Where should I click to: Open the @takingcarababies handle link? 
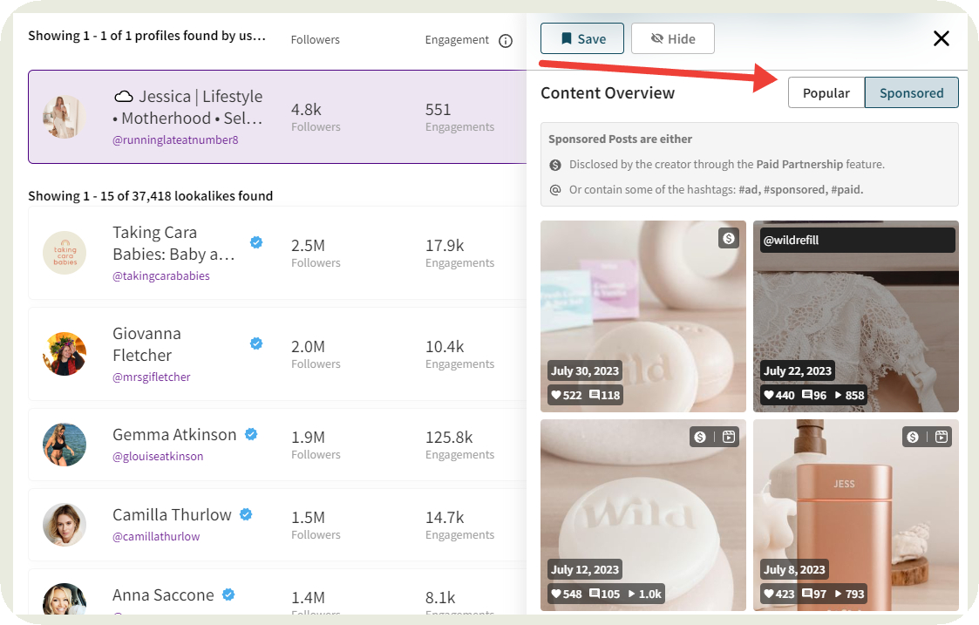coord(160,275)
